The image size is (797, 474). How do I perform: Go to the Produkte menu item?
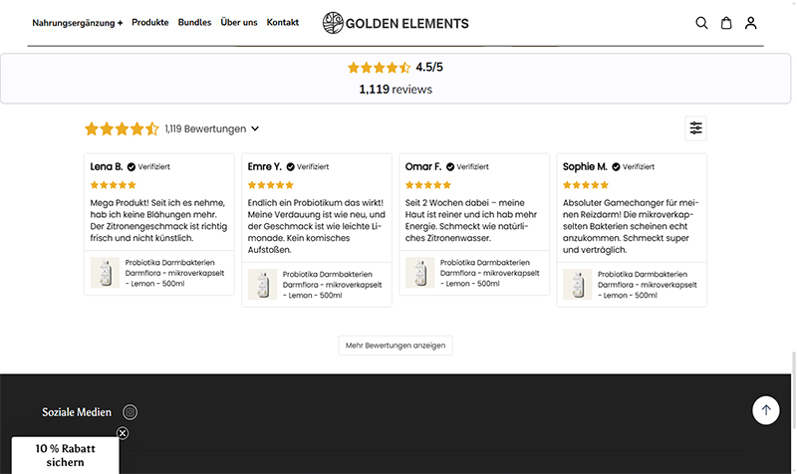(150, 22)
